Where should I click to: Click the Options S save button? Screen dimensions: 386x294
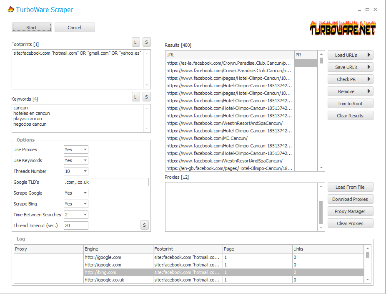144,226
